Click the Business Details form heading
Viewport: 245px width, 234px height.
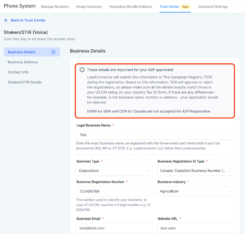(x=88, y=51)
